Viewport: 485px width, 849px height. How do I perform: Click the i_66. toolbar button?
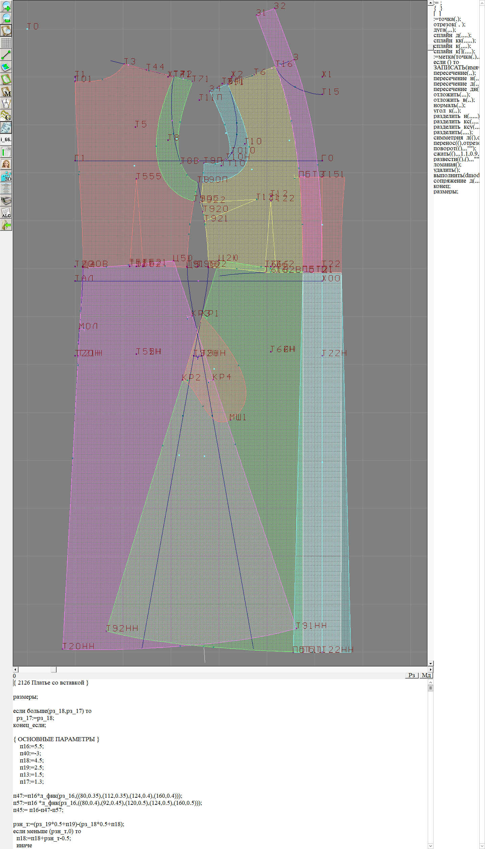[6, 139]
